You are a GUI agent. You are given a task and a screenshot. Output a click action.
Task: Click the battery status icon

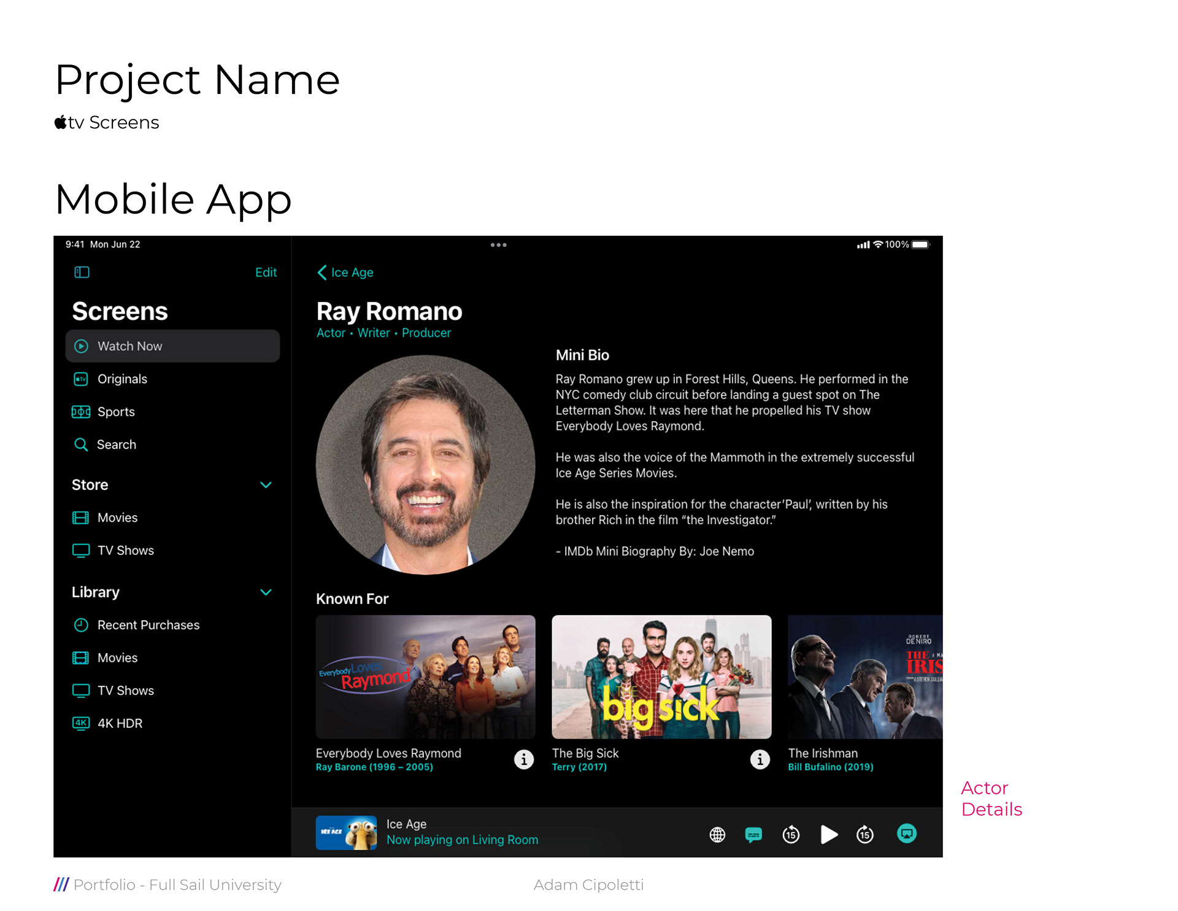click(x=920, y=244)
